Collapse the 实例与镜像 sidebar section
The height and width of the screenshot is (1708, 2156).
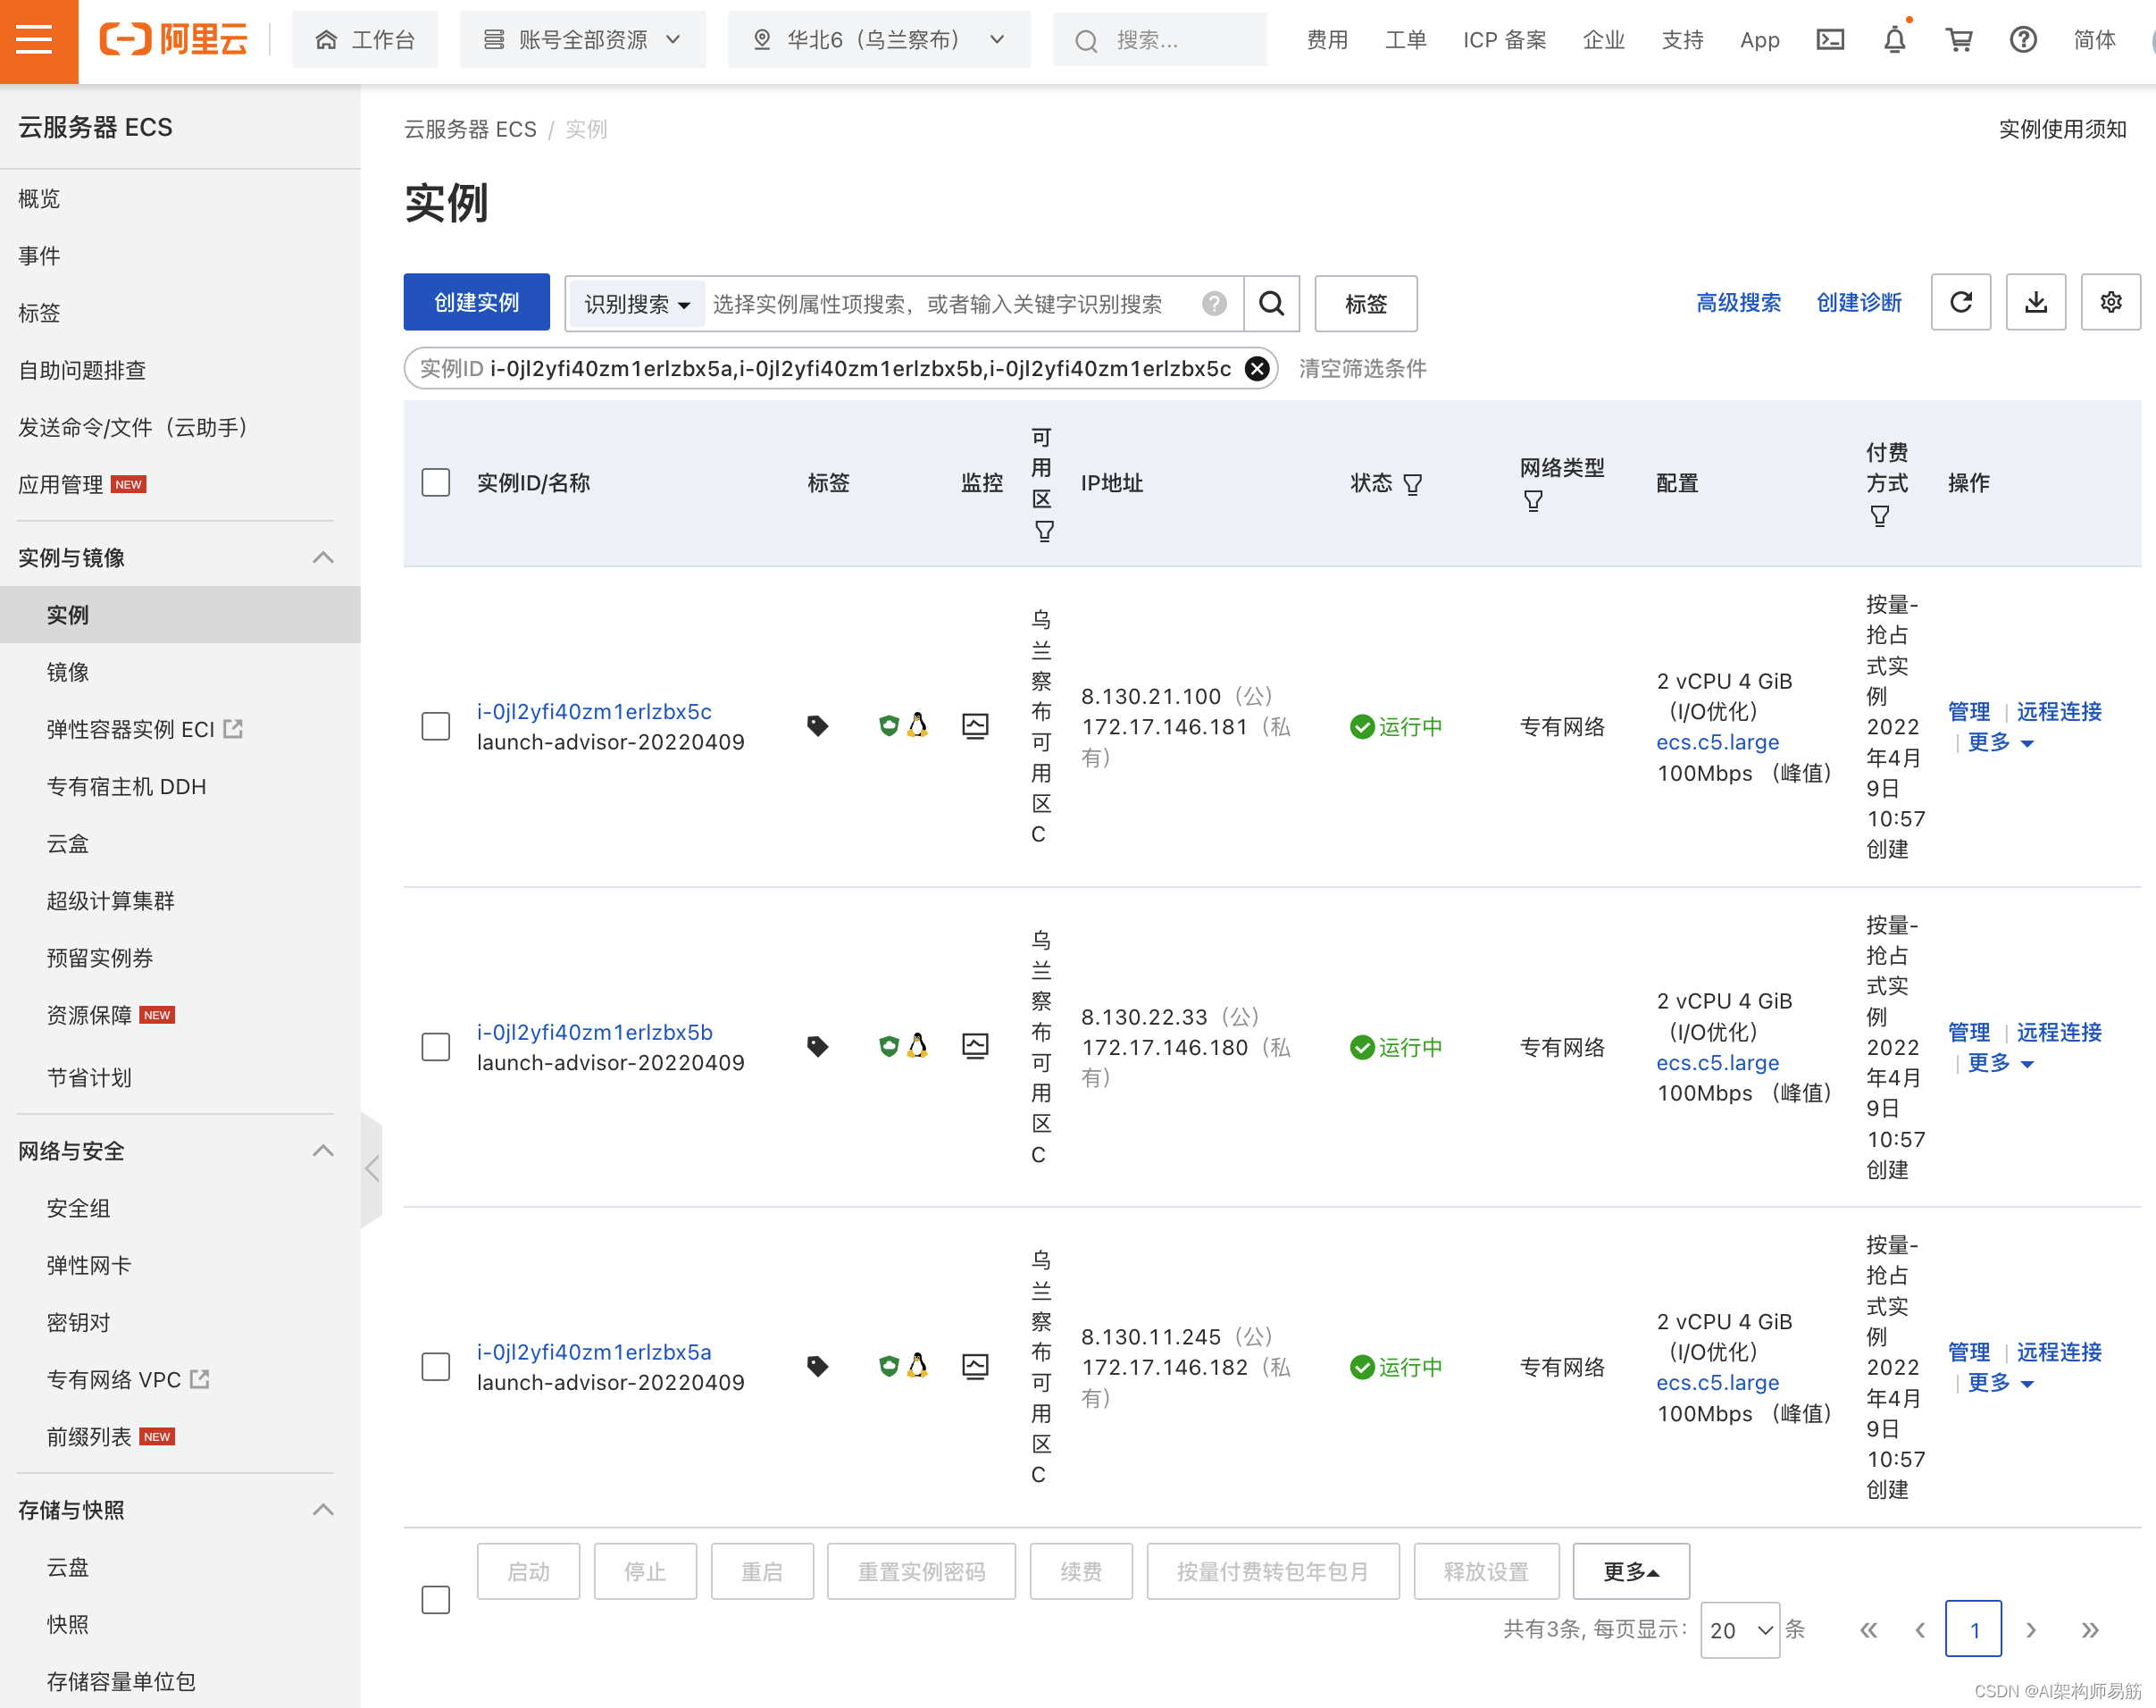(x=322, y=557)
